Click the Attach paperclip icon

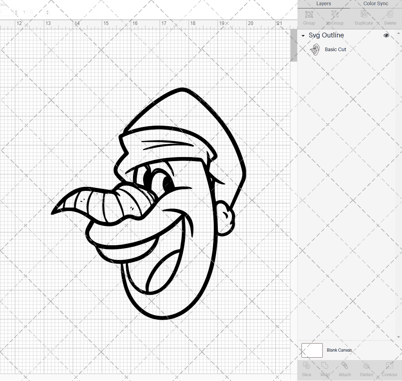pyautogui.click(x=345, y=366)
